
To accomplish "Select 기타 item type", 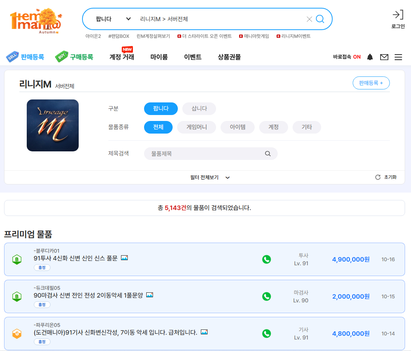I will (307, 127).
